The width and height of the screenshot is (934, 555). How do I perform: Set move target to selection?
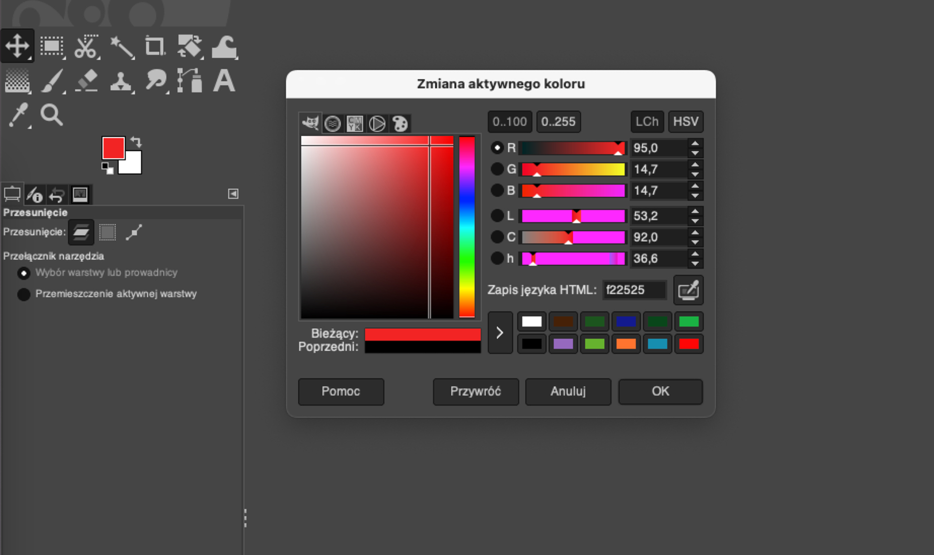pos(108,233)
